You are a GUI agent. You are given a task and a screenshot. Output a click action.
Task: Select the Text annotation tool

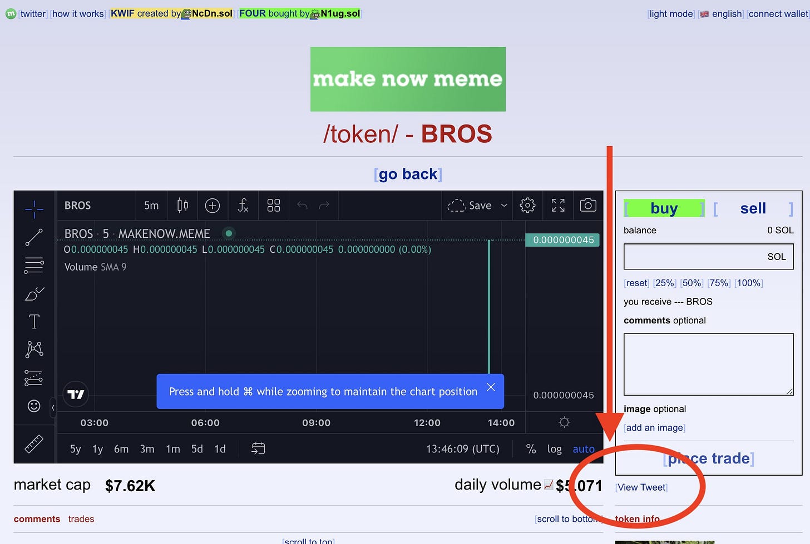34,322
